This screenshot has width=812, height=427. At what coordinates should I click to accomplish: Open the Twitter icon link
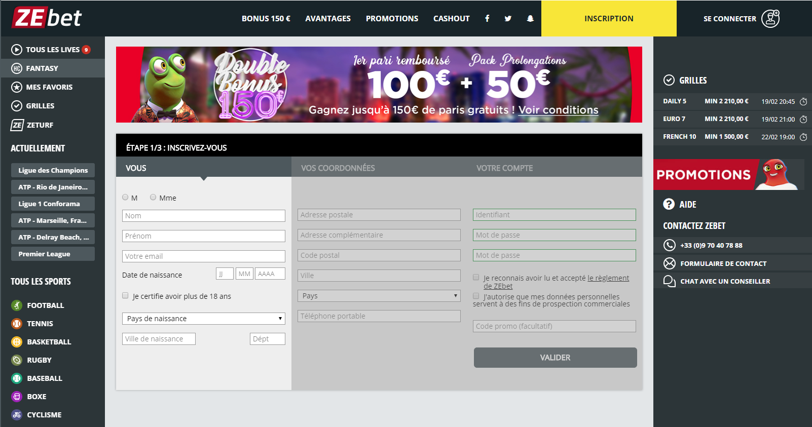coord(508,19)
